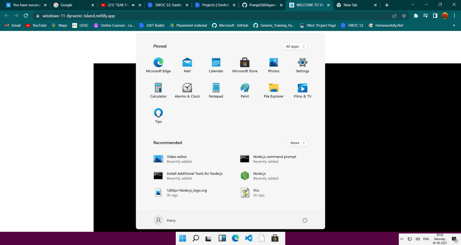Open Notepad from the Start menu
This screenshot has width=461, height=245.
[x=216, y=90]
